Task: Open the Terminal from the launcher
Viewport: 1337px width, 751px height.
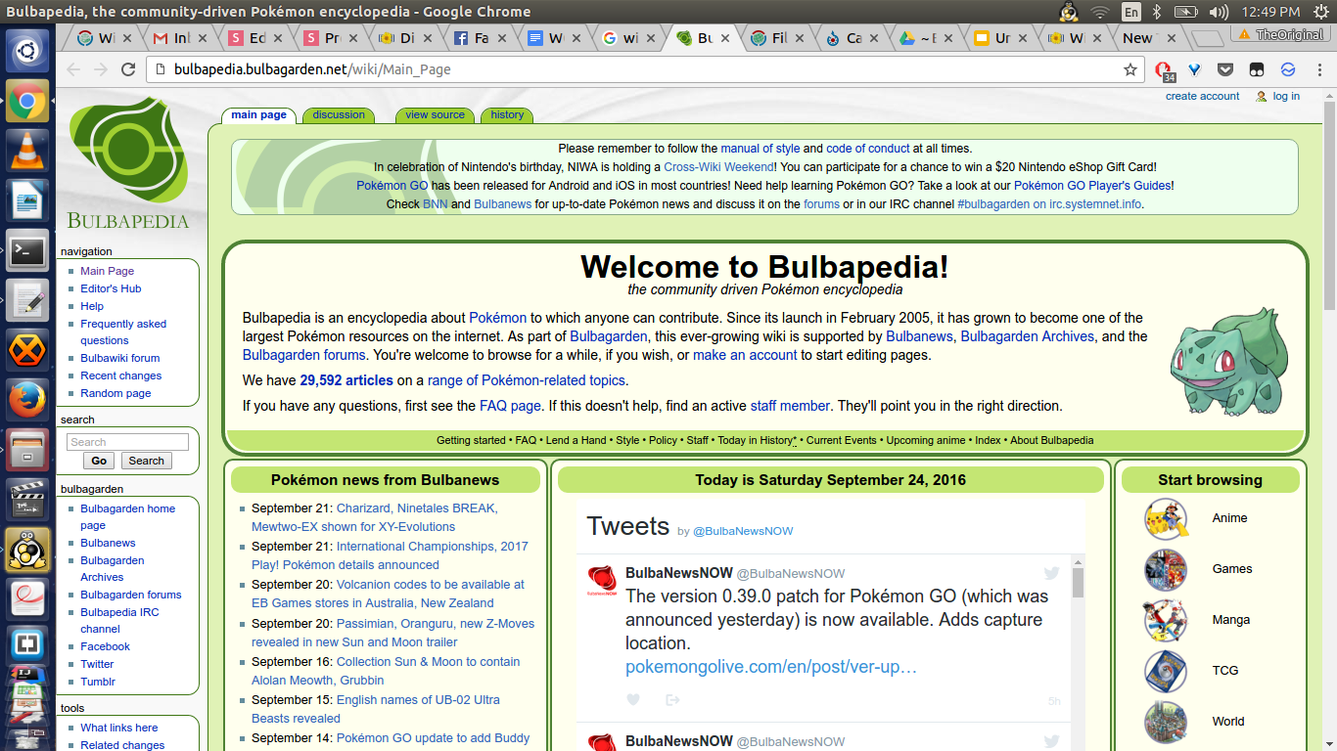Action: point(27,251)
